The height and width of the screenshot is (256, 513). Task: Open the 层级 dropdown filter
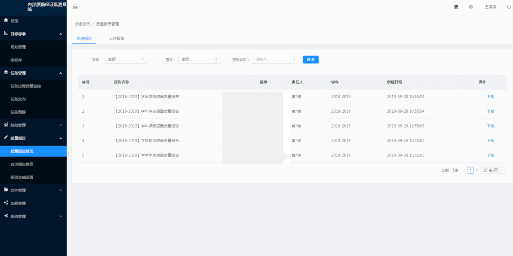(200, 59)
